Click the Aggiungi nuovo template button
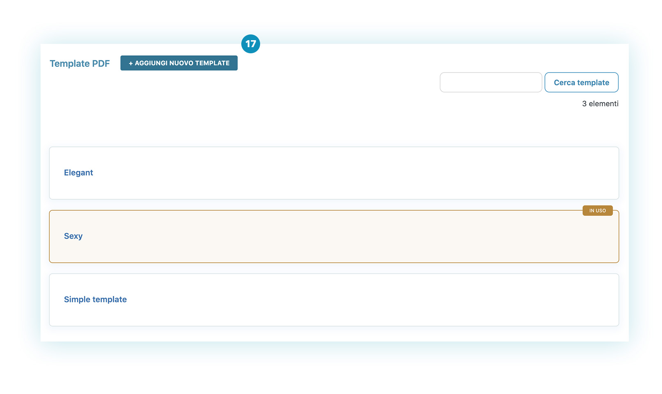 179,63
